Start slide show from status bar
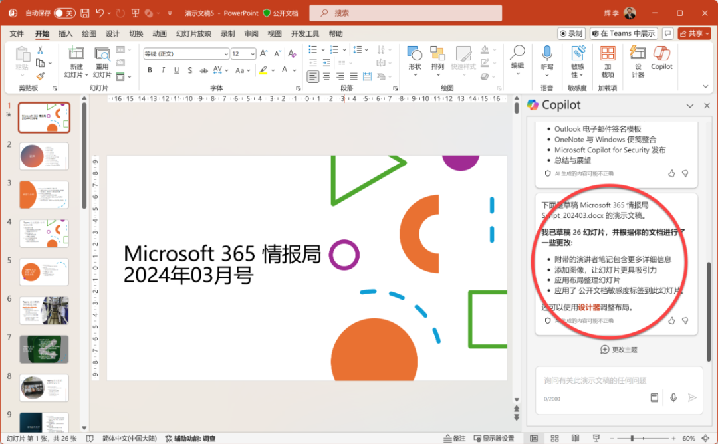Screen dimensions: 718x444 pos(596,439)
